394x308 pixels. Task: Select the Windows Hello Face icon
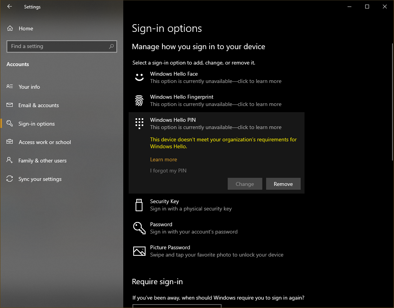pos(139,77)
